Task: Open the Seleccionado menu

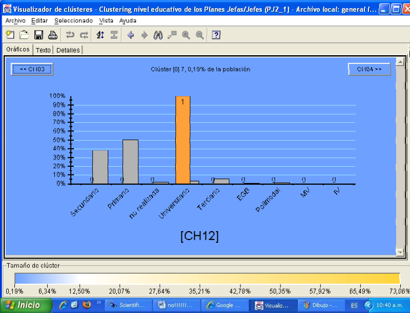Action: coord(73,20)
